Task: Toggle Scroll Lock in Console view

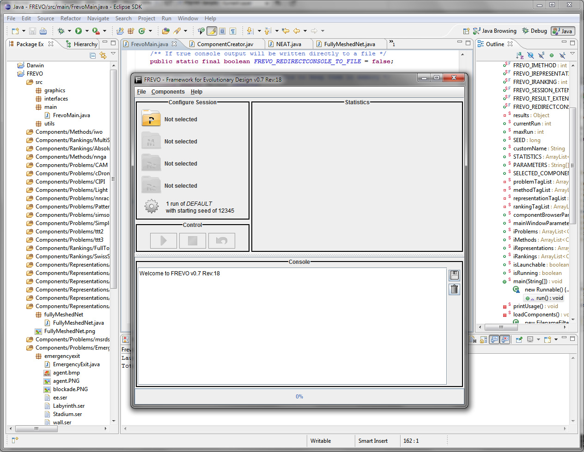Action: click(483, 339)
